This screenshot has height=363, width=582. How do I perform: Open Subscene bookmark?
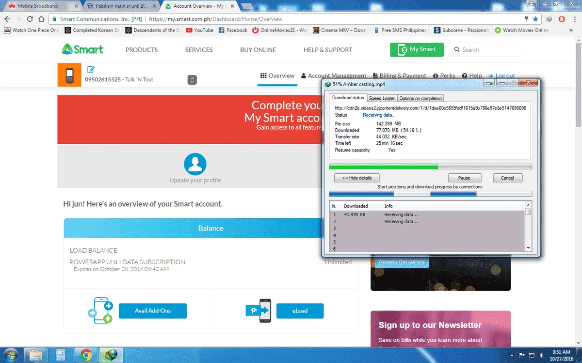coord(462,30)
